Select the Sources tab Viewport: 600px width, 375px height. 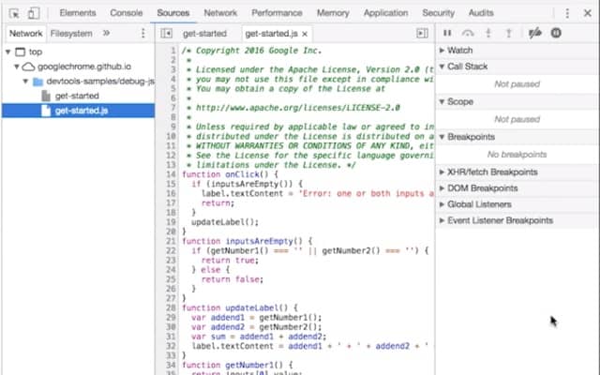(x=172, y=13)
